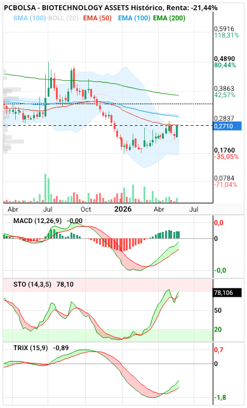Click the chart title PCBOLSA - BIOTECHNOLOGY ASSETS
247x408 pixels.
[x=67, y=8]
